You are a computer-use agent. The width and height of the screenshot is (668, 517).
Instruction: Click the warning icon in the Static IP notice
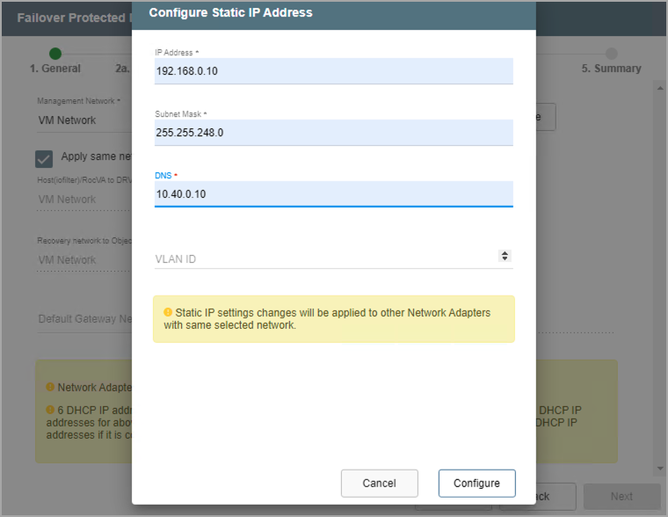(168, 312)
